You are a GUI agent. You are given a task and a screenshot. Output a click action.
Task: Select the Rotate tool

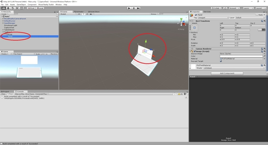(x=13, y=8)
